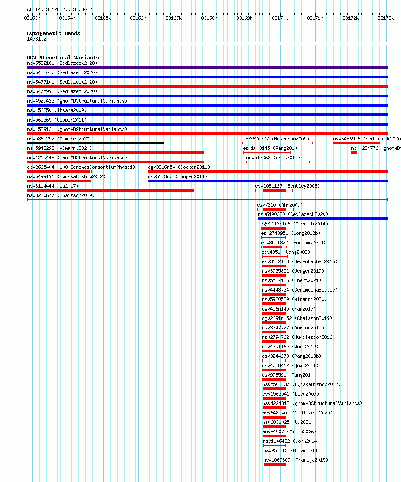Select dgv3816n54 (Cooper2011) label

(179, 167)
